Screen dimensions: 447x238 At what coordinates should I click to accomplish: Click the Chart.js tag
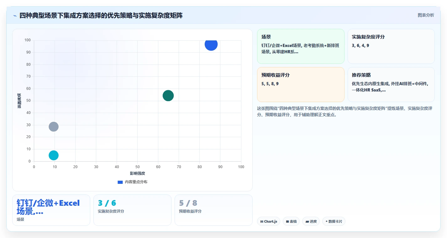click(x=268, y=221)
